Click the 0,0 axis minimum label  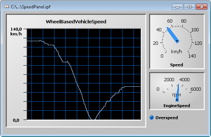(x=16, y=120)
